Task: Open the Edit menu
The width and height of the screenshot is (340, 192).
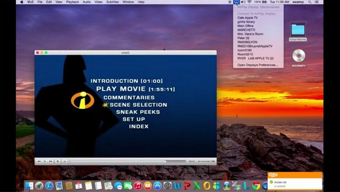Action: [49, 2]
